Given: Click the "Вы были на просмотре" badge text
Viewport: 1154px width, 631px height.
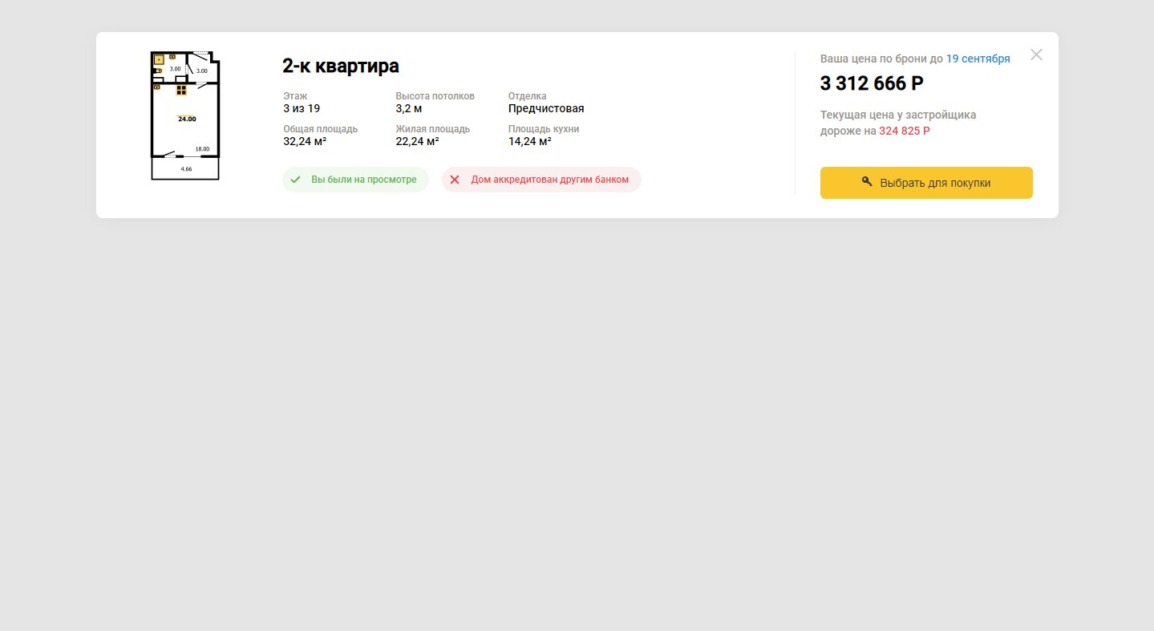Looking at the screenshot, I should pyautogui.click(x=364, y=180).
